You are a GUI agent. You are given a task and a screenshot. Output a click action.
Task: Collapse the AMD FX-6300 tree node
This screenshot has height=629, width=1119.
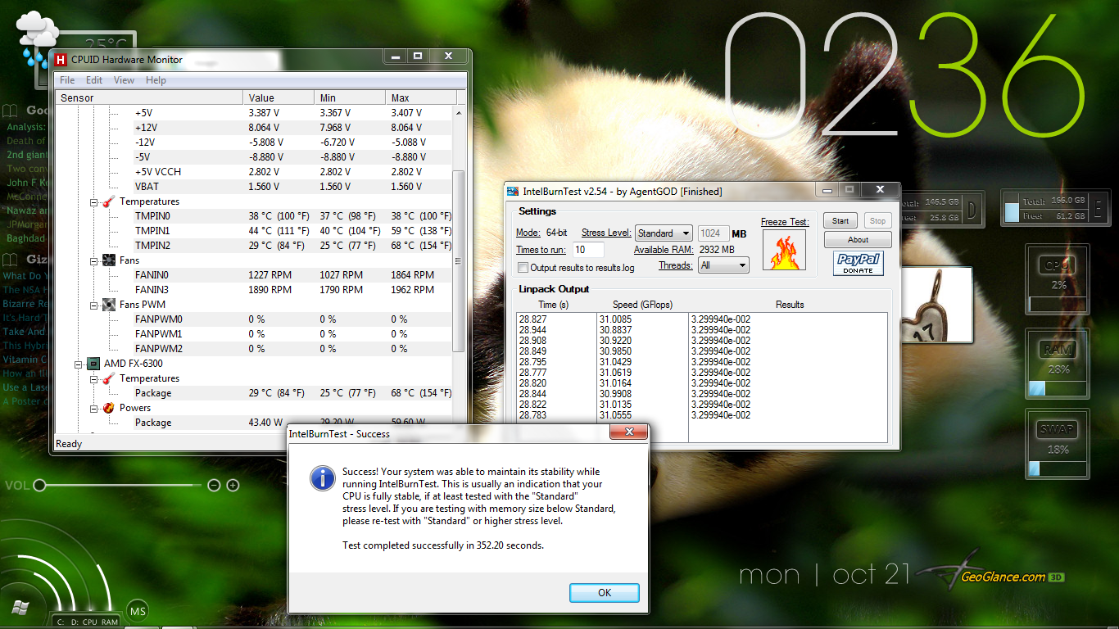(78, 364)
